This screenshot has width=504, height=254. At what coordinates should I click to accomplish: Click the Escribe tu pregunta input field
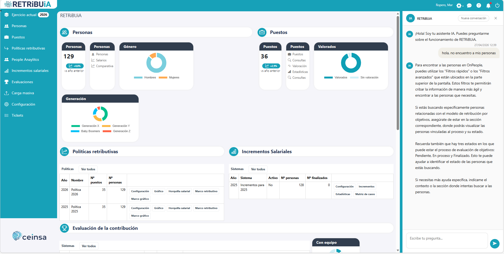click(x=447, y=240)
